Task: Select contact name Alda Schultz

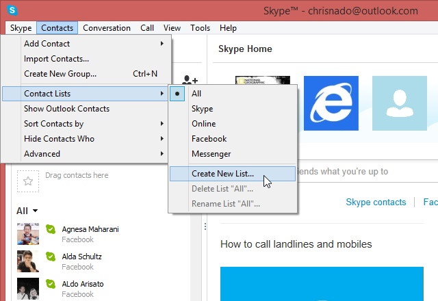Action: (82, 257)
